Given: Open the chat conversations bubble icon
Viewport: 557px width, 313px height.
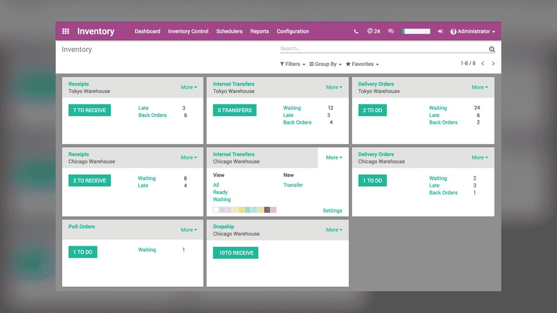Looking at the screenshot, I should 391,32.
